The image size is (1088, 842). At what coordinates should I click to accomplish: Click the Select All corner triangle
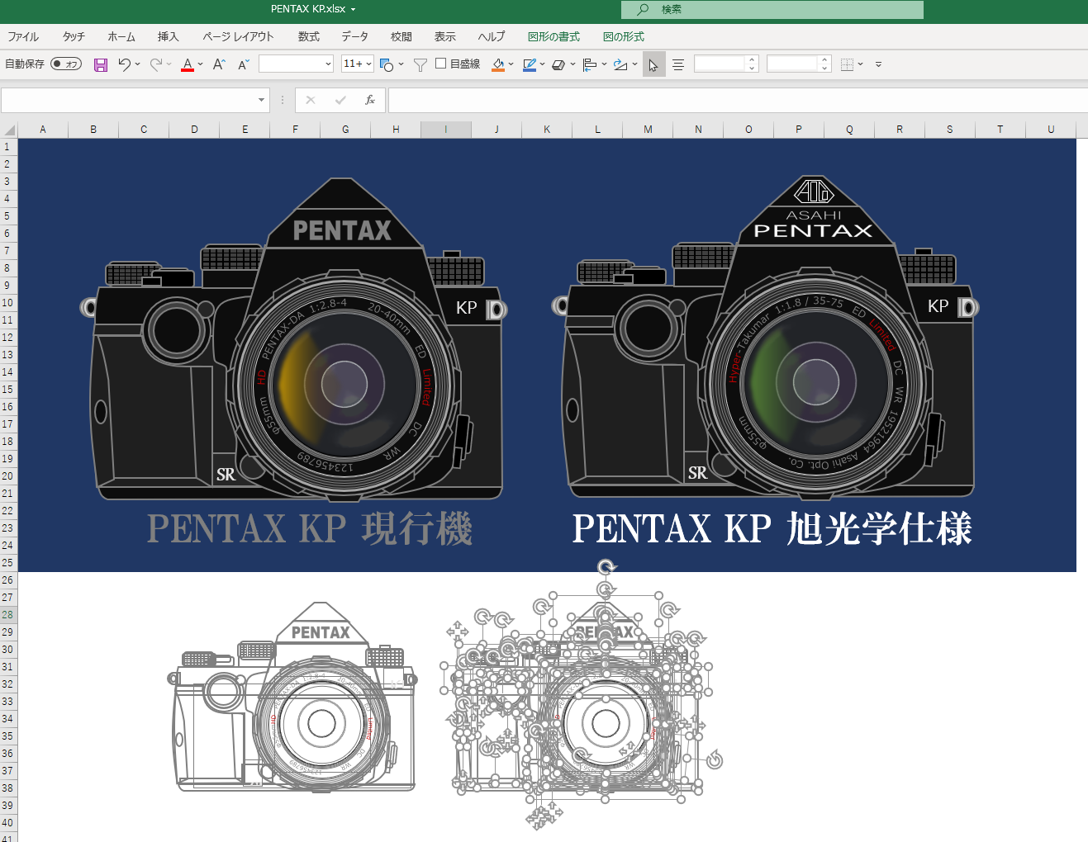tap(9, 130)
